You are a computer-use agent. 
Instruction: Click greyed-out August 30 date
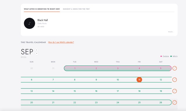point(32,68)
